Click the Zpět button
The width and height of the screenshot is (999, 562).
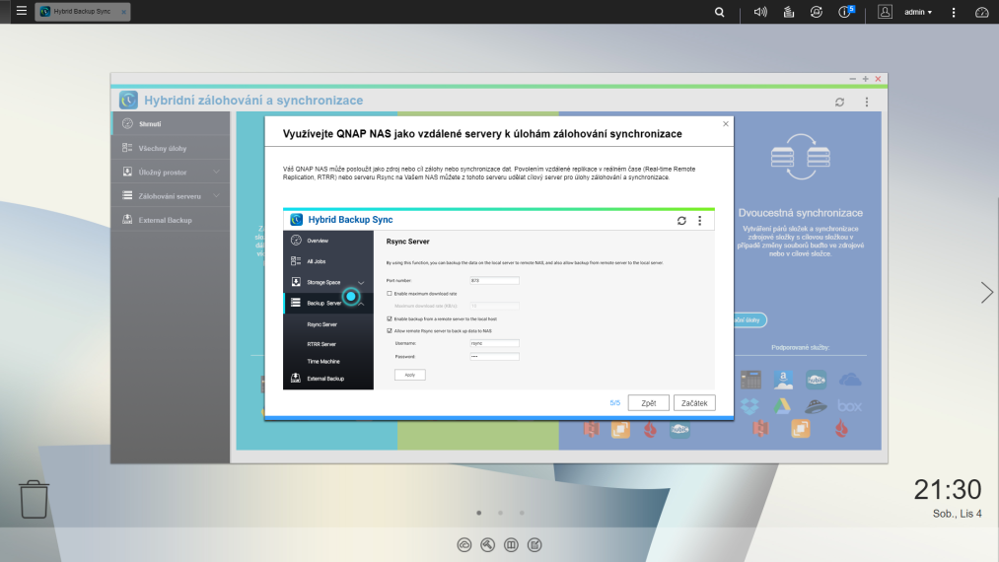pyautogui.click(x=649, y=402)
